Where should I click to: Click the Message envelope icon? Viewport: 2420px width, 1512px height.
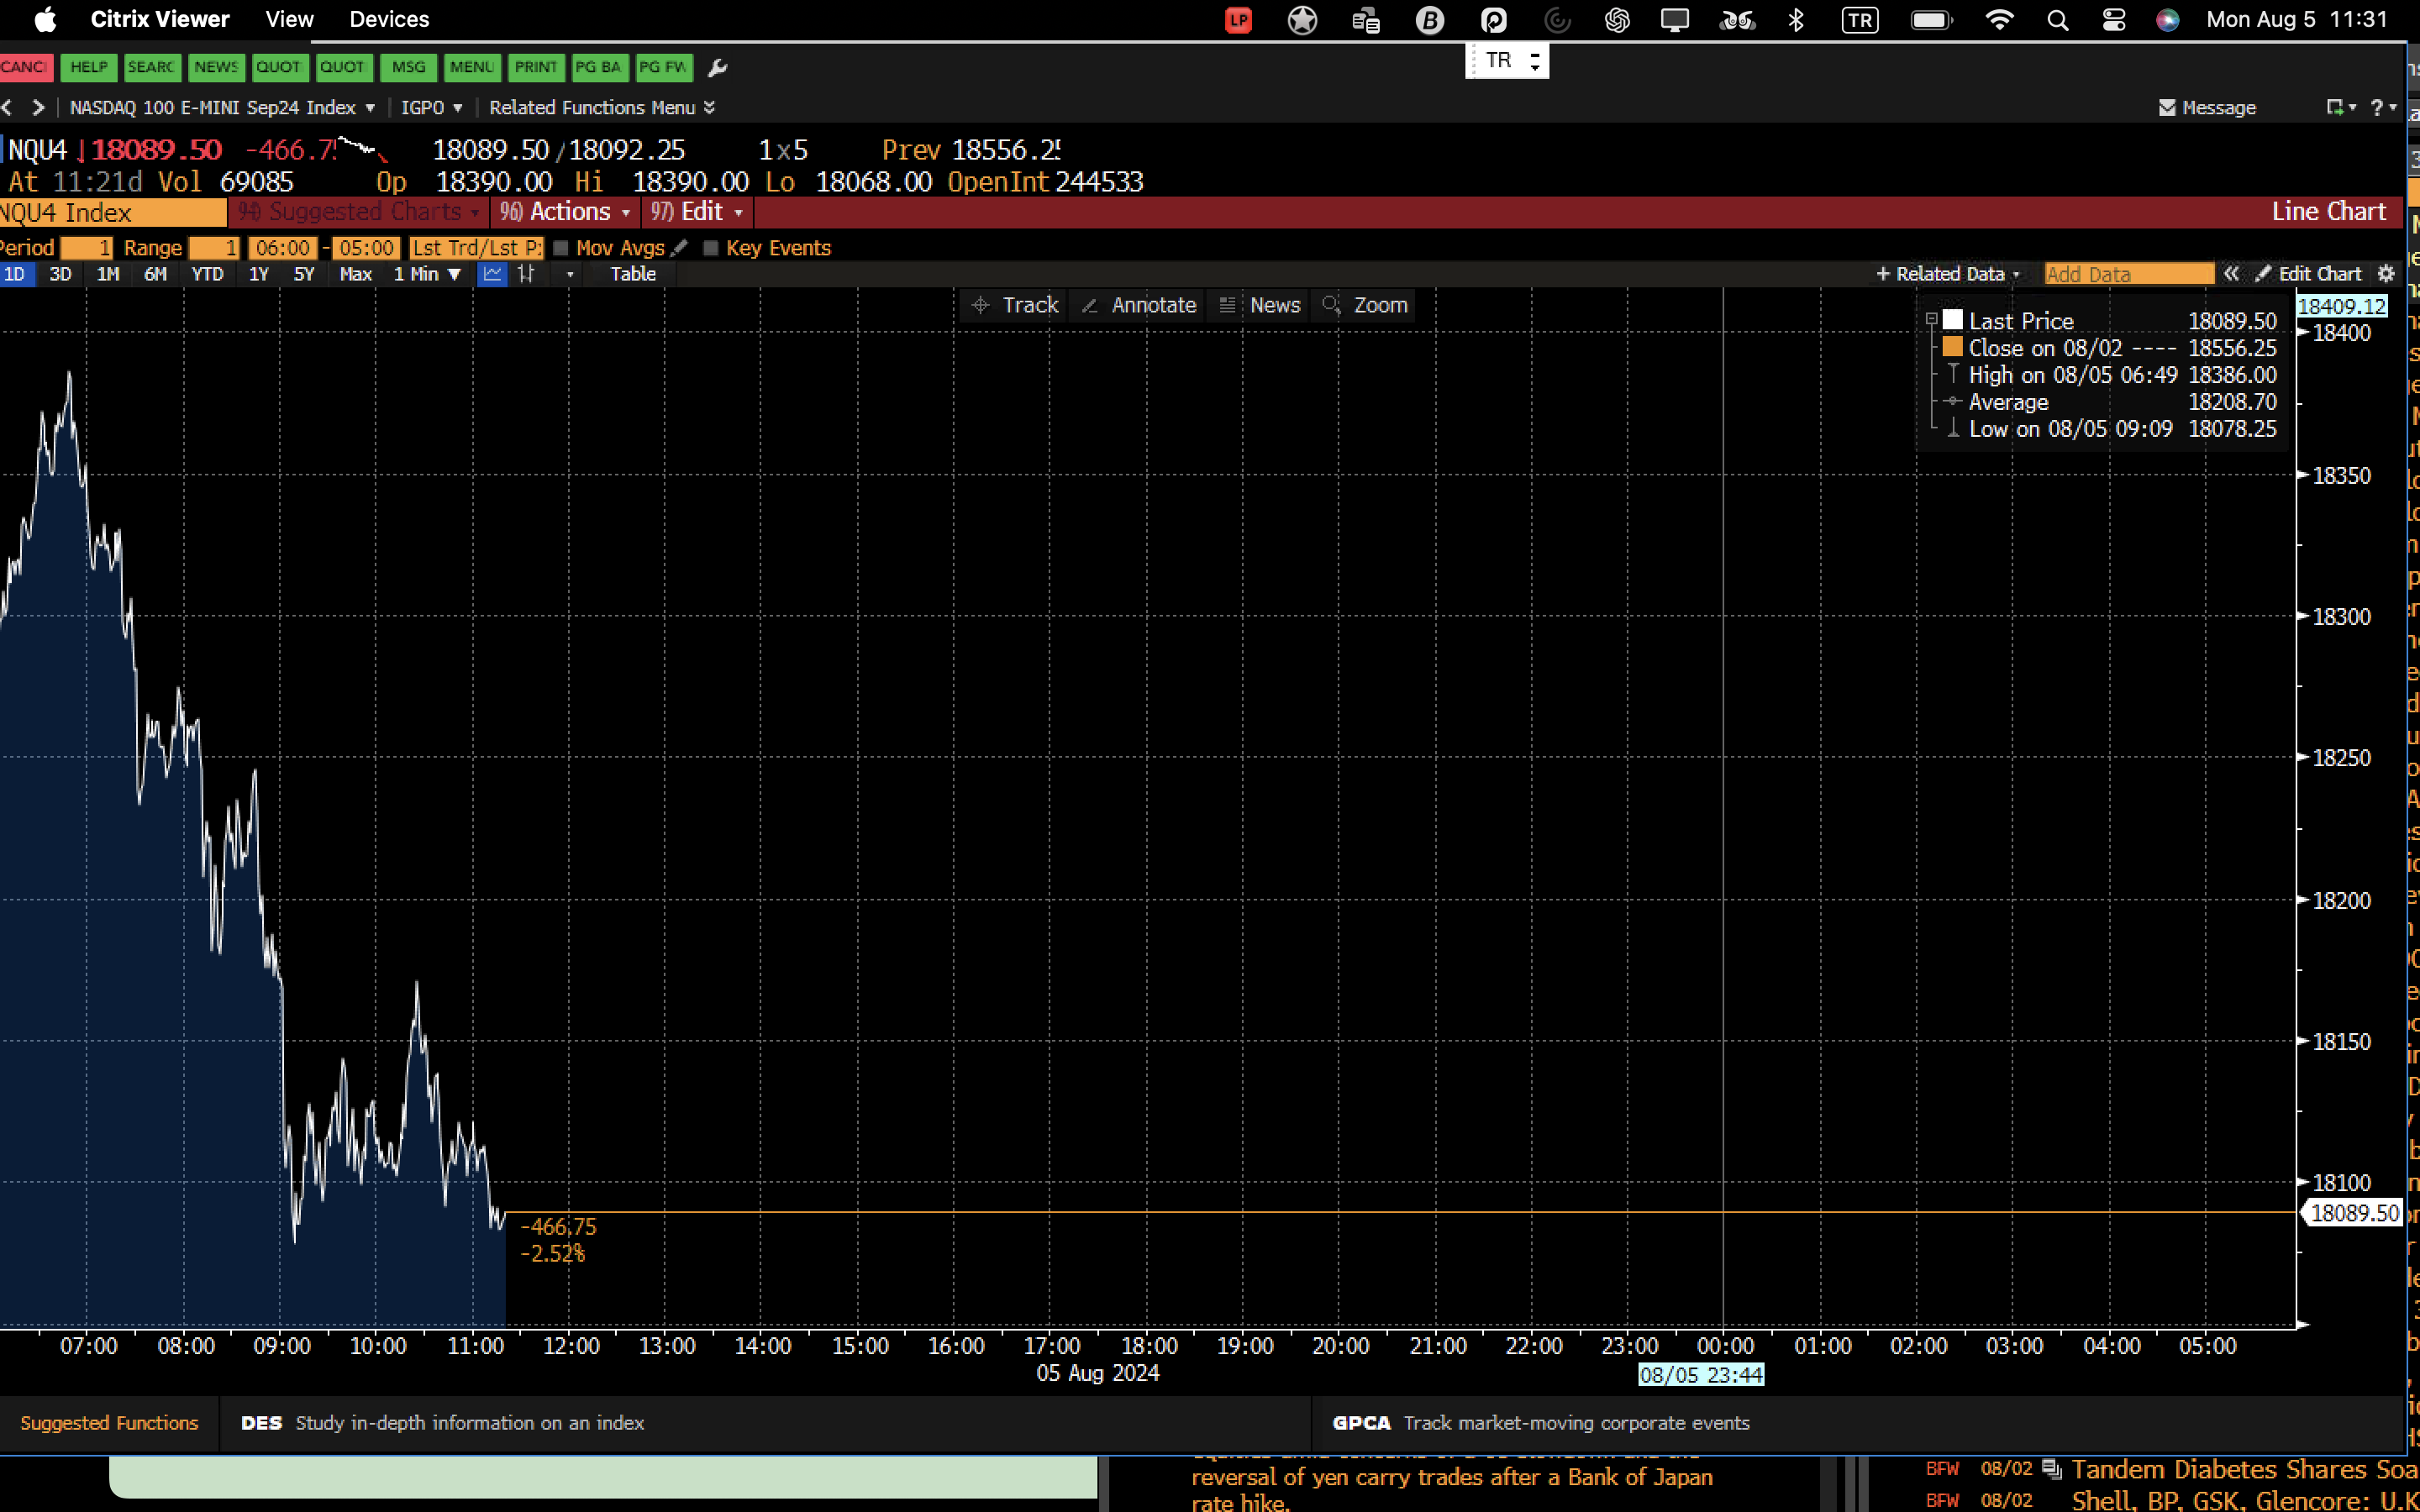point(2167,107)
